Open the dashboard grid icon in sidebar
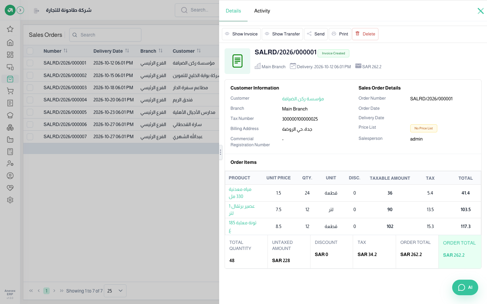The height and width of the screenshot is (304, 487). click(10, 55)
